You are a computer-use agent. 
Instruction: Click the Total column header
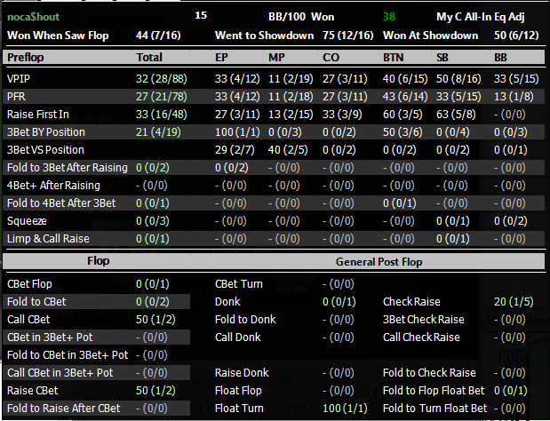[149, 57]
